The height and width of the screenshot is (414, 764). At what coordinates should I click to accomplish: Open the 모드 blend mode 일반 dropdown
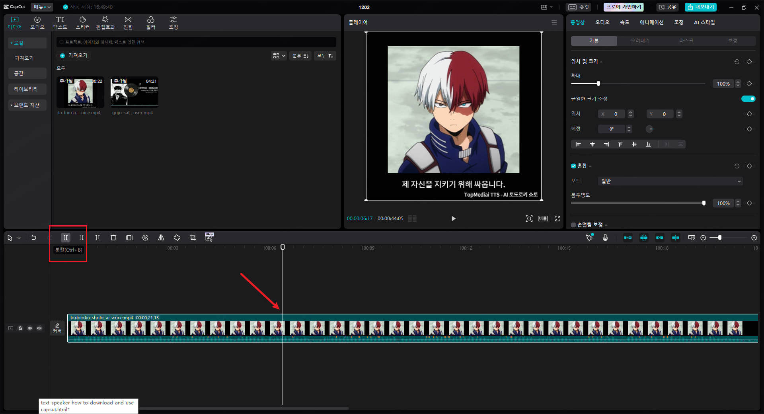670,181
